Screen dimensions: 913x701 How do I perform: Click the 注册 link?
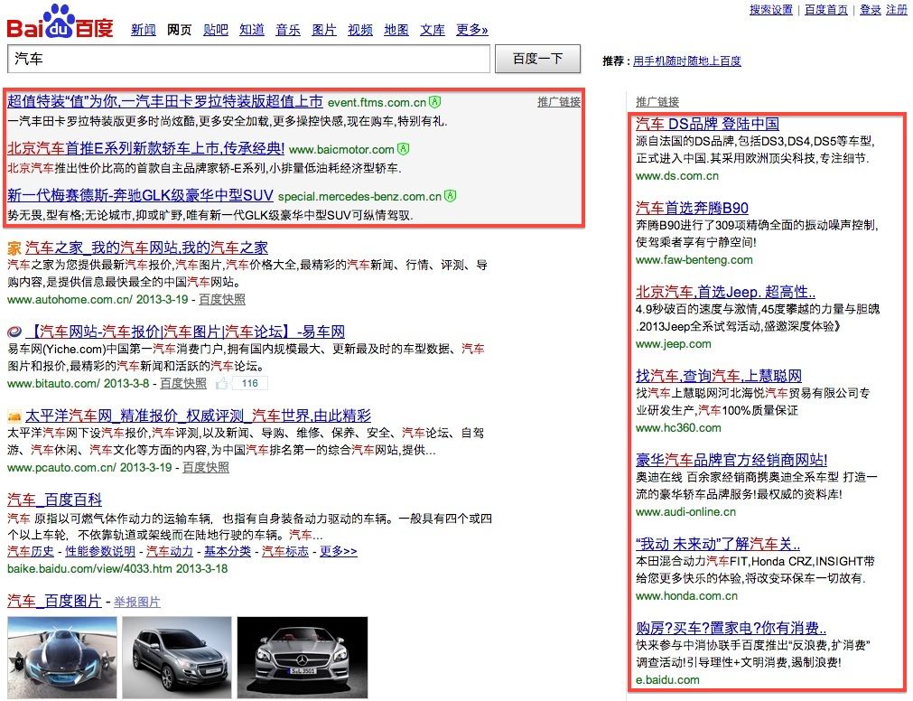click(896, 10)
